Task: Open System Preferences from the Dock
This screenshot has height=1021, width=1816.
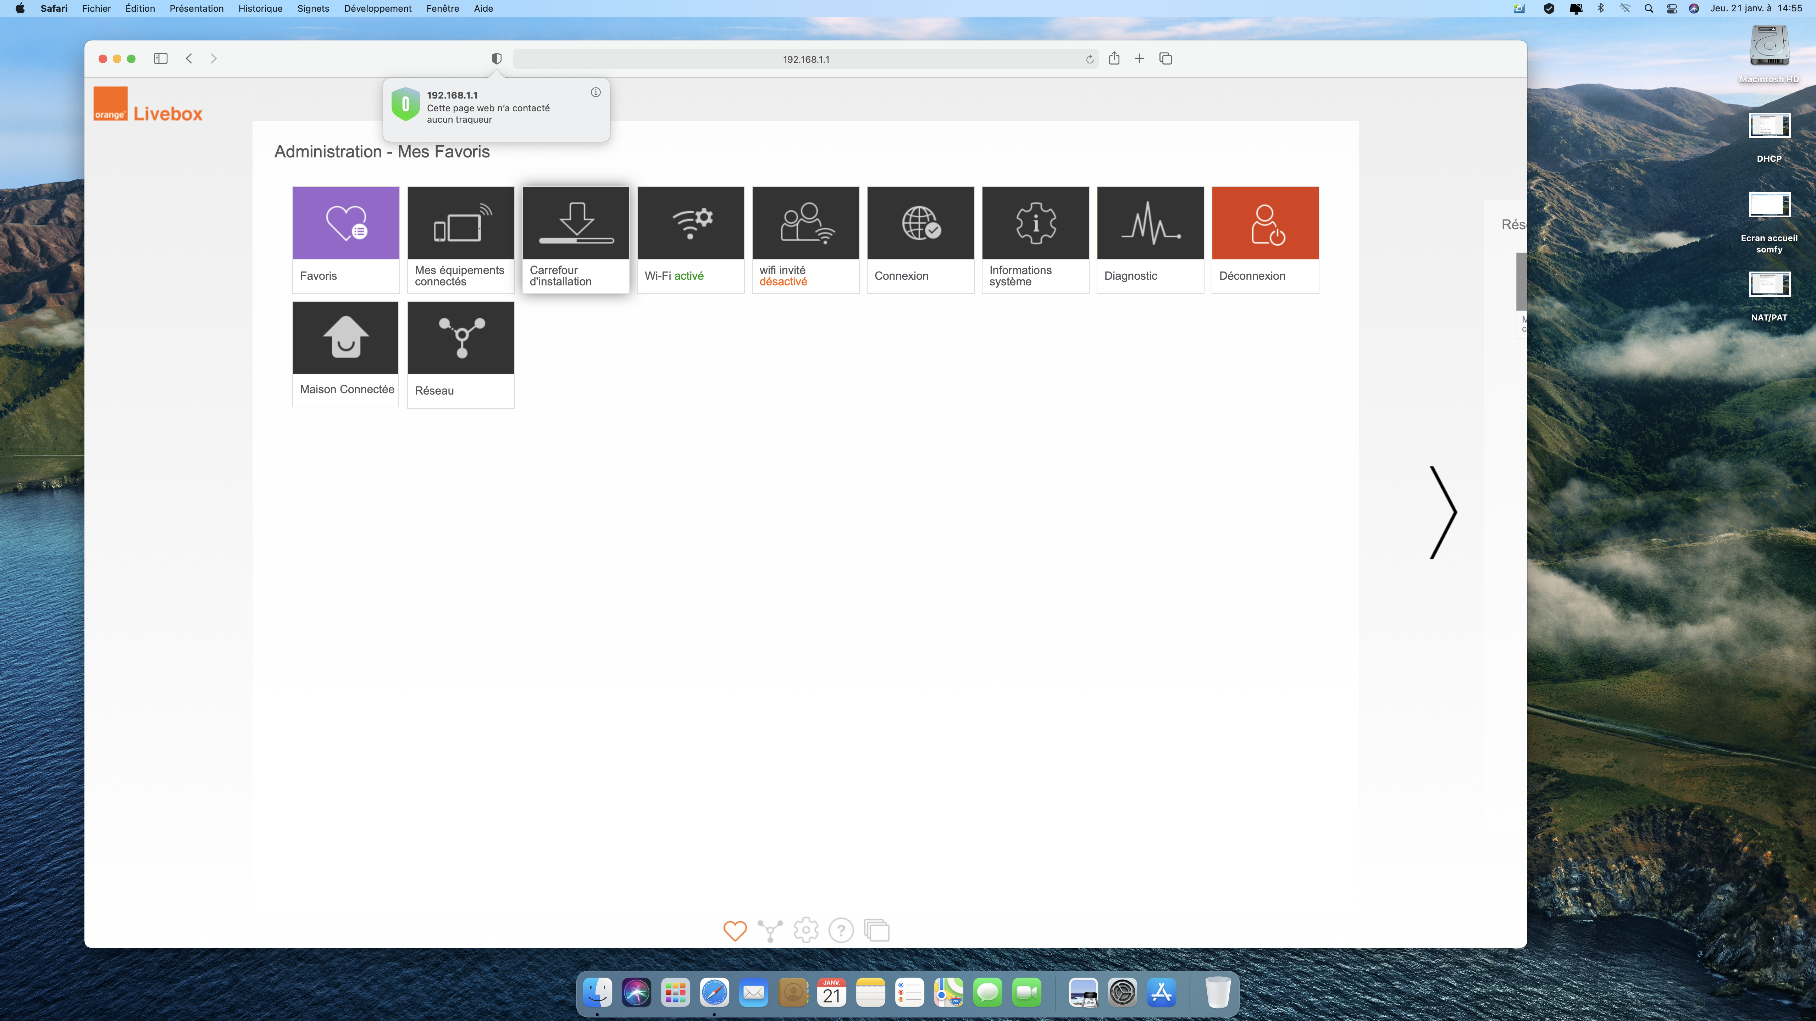Action: tap(1122, 993)
